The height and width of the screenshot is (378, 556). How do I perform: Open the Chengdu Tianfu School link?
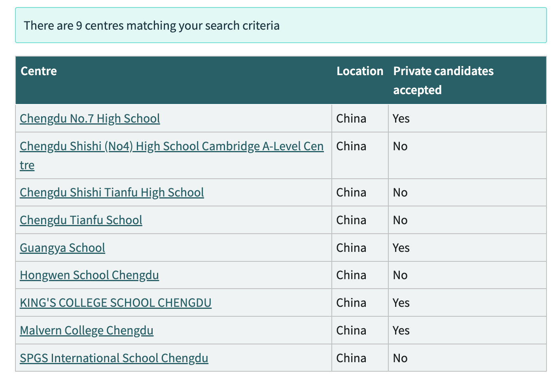tap(81, 220)
